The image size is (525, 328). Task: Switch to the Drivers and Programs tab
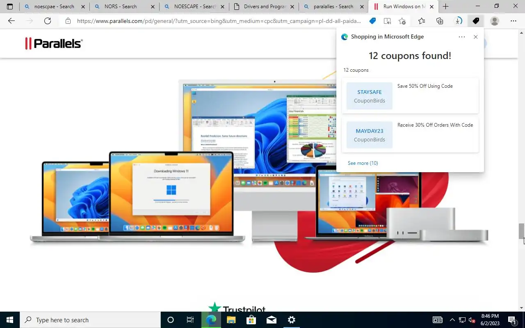[265, 7]
